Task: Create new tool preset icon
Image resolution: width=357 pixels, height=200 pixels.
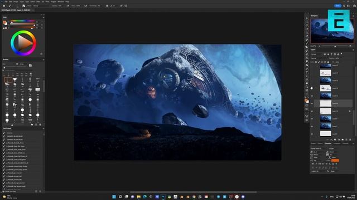Action: pos(36,191)
